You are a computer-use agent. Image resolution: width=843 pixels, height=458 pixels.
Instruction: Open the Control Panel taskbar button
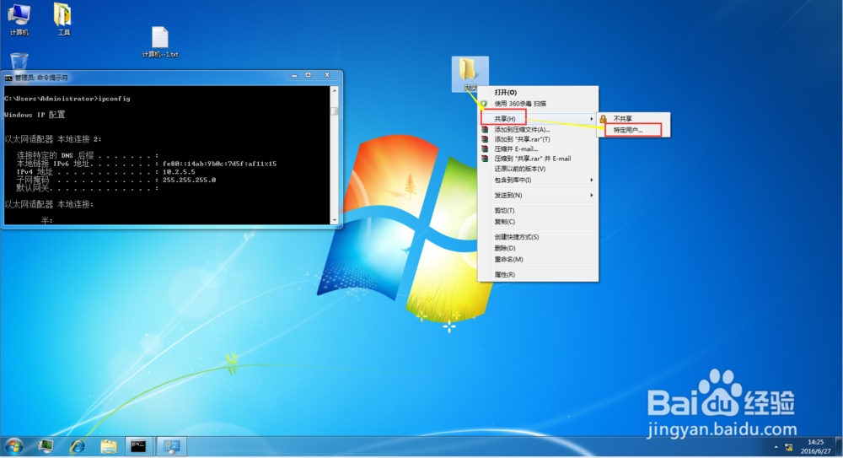coord(171,446)
